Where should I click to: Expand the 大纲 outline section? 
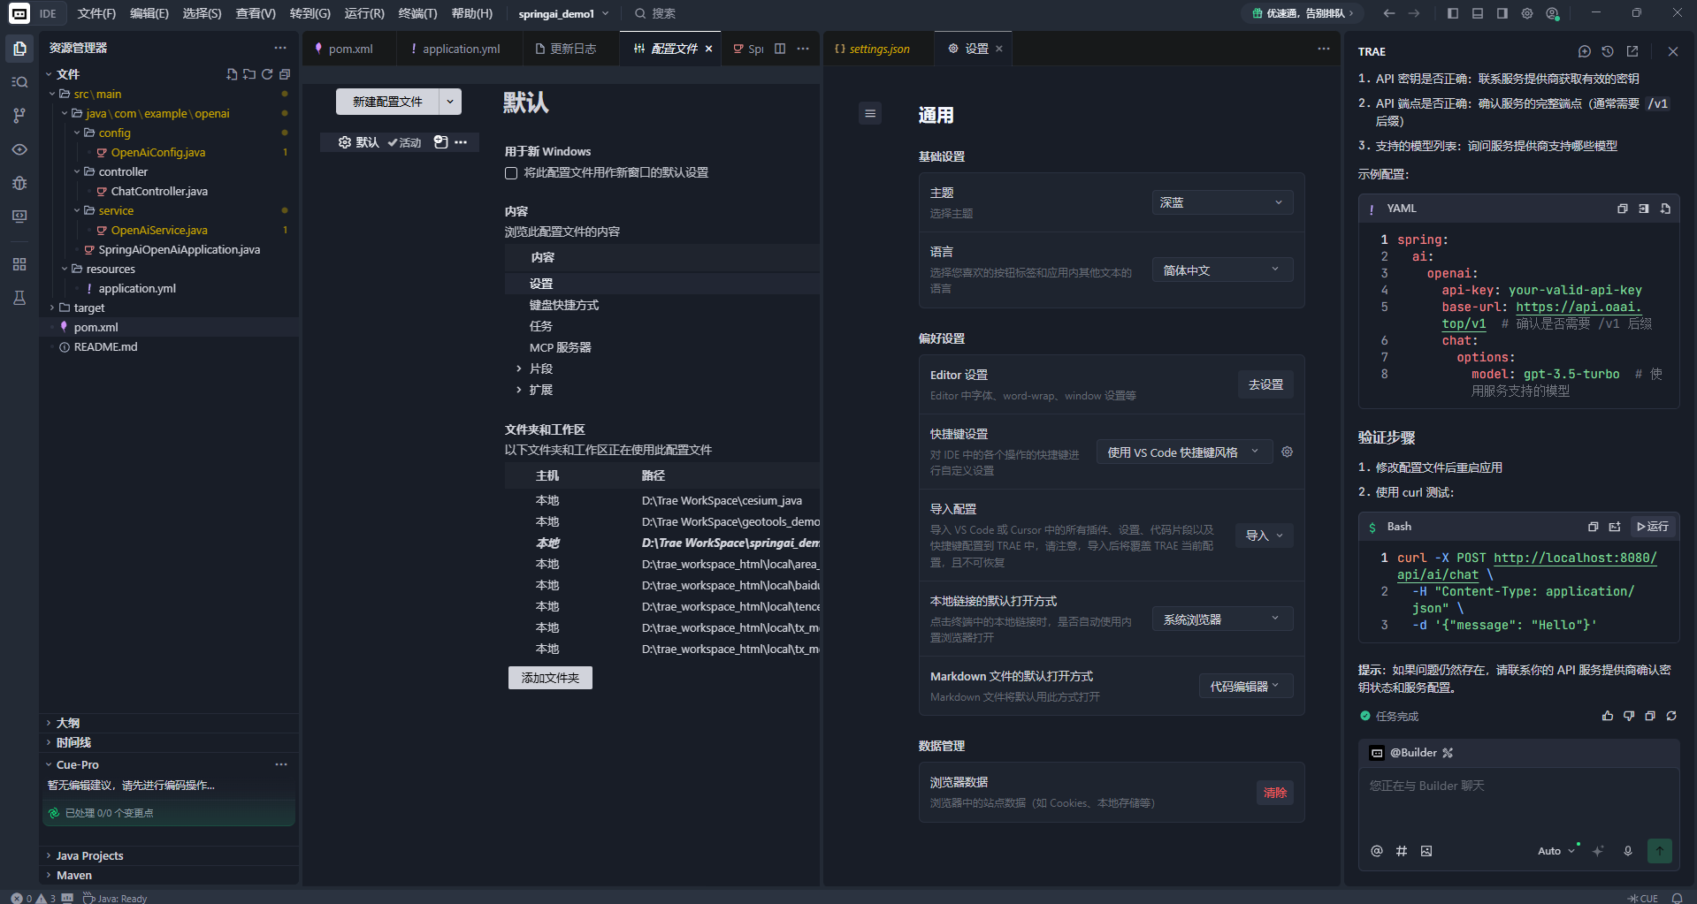coord(49,723)
